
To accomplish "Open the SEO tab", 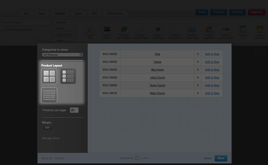I will pyautogui.click(x=94, y=13).
